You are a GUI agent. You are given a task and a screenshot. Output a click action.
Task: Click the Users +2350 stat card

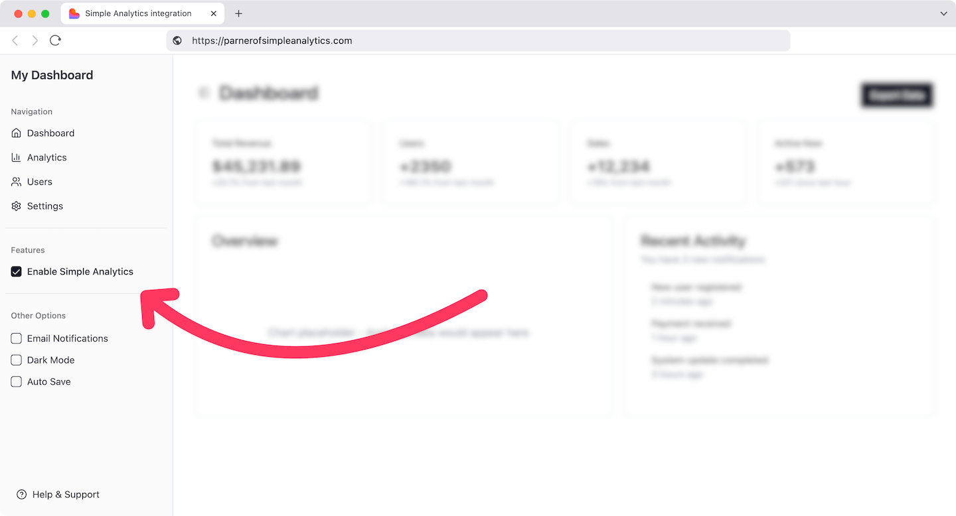471,162
